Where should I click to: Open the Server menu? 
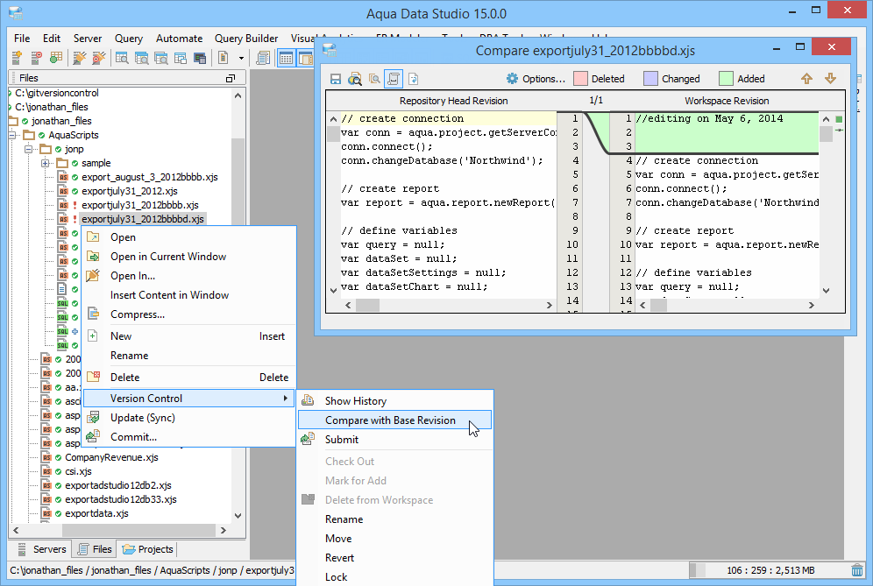click(x=88, y=39)
